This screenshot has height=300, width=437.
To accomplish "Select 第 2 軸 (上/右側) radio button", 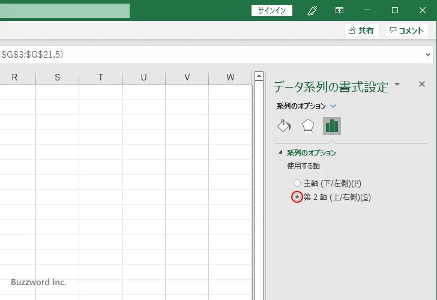I will (x=297, y=197).
